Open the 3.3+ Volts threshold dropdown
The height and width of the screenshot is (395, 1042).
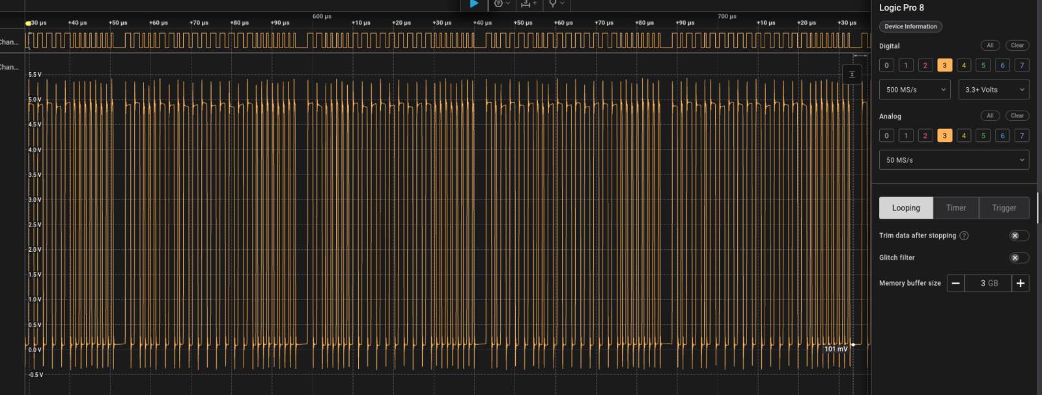pos(994,90)
